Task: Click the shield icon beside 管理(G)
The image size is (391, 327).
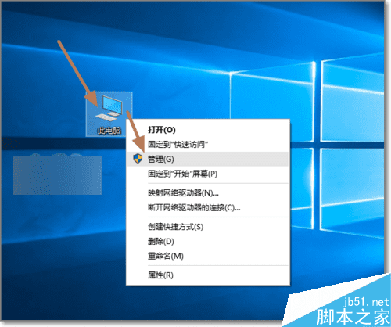Action: coord(138,159)
